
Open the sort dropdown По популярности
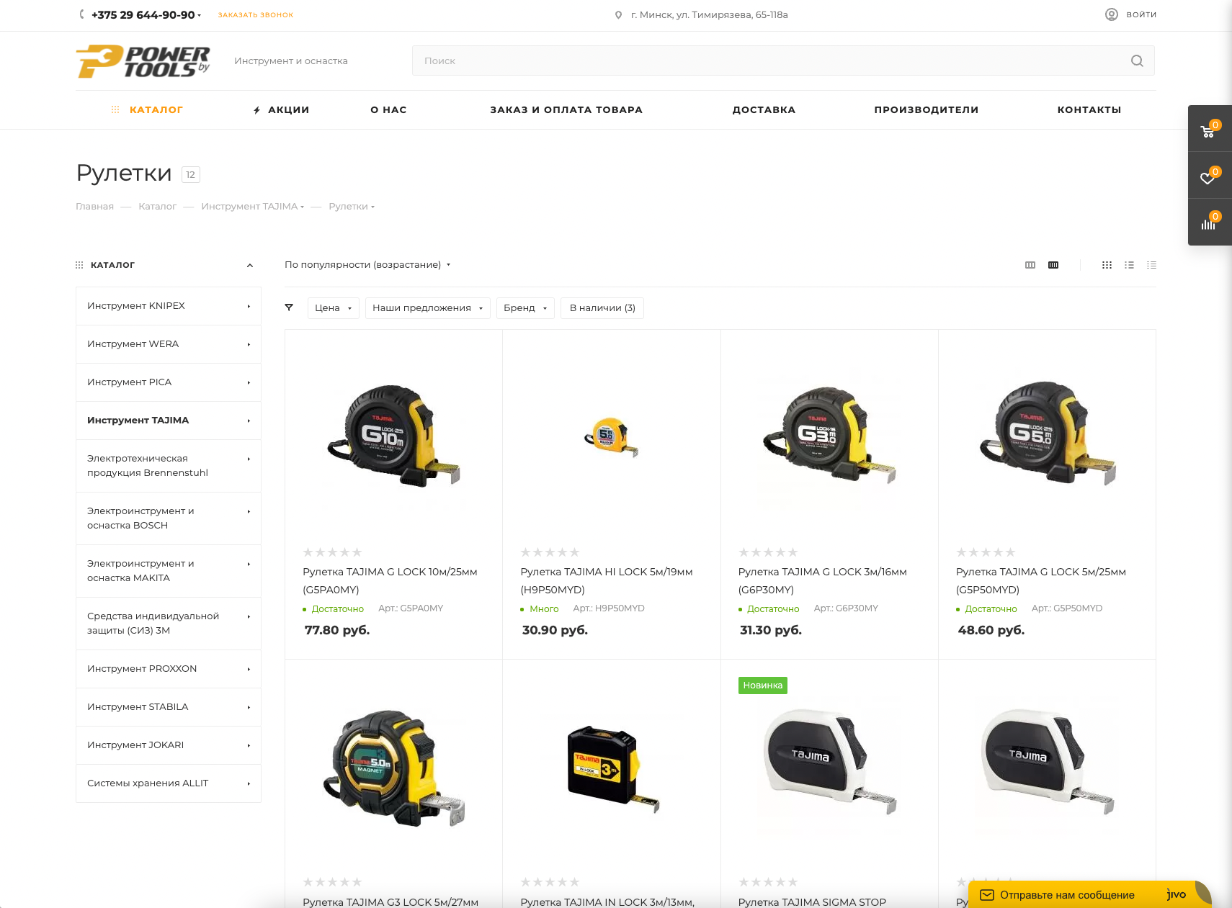click(367, 264)
